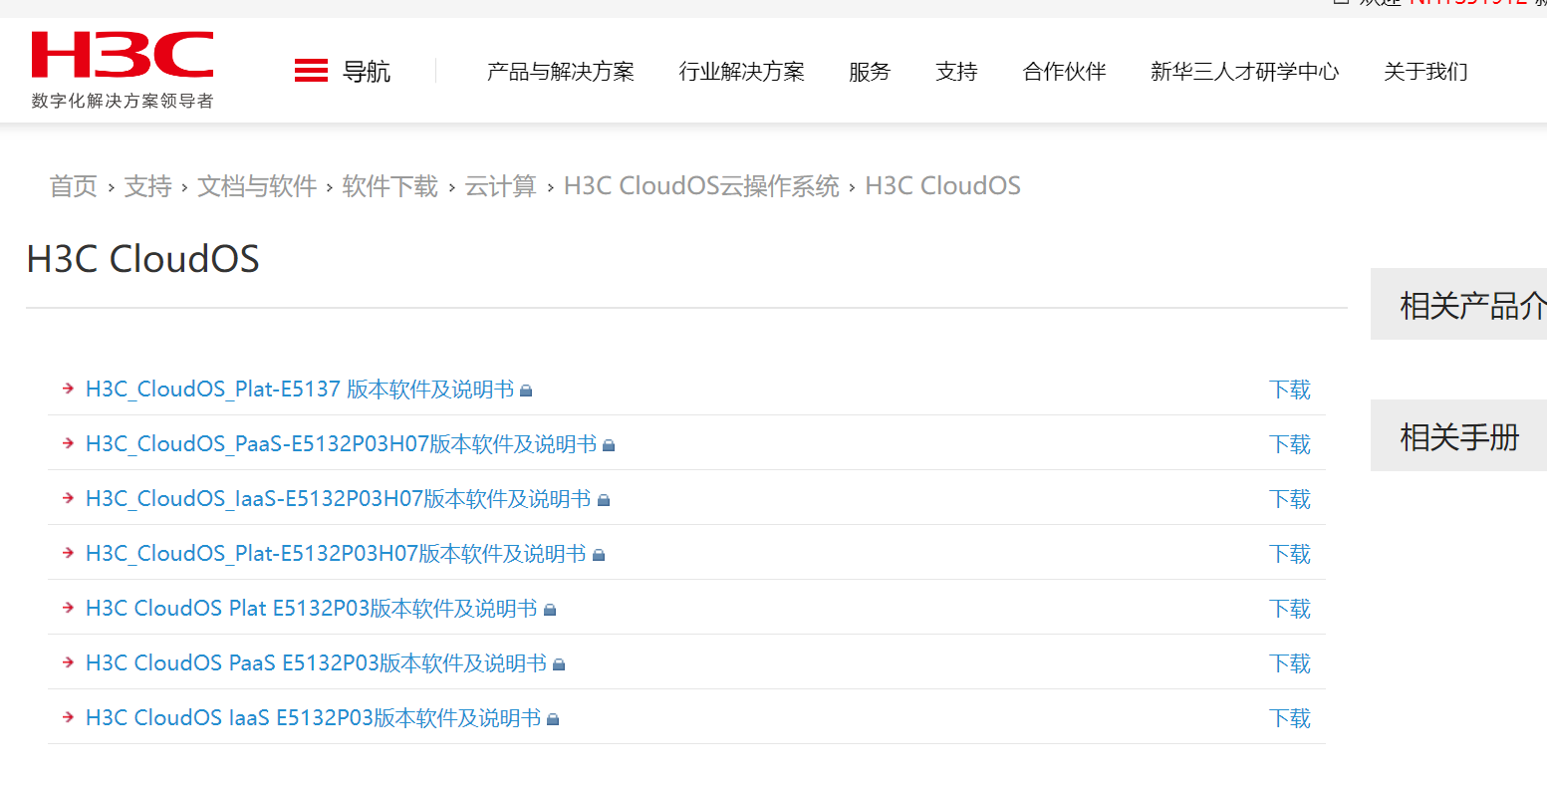Go to 文档与软件 breadcrumb
Viewport: 1547px width, 786px height.
[257, 186]
